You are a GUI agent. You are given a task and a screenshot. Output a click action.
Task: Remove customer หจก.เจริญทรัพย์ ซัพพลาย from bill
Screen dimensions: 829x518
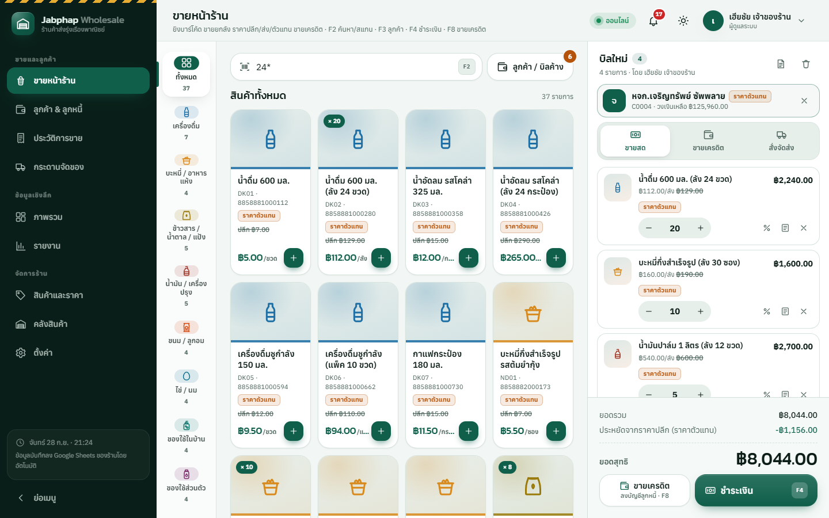804,101
